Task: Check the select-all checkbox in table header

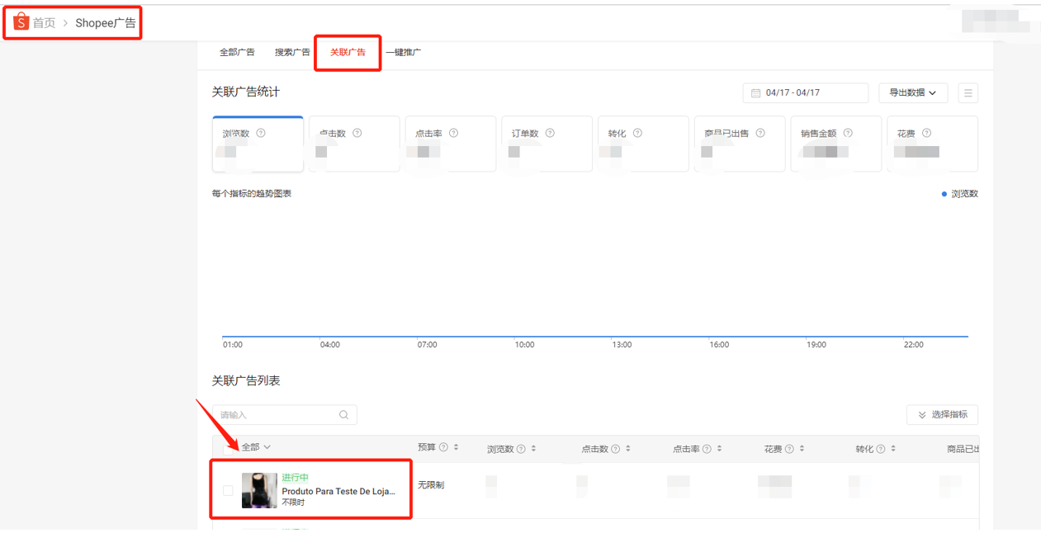Action: pos(228,447)
